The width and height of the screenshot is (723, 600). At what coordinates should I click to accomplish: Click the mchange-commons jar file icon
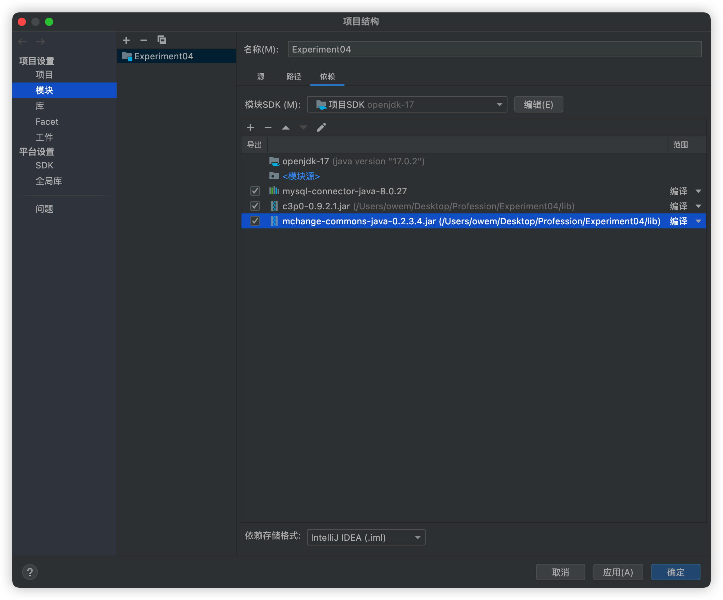point(274,221)
